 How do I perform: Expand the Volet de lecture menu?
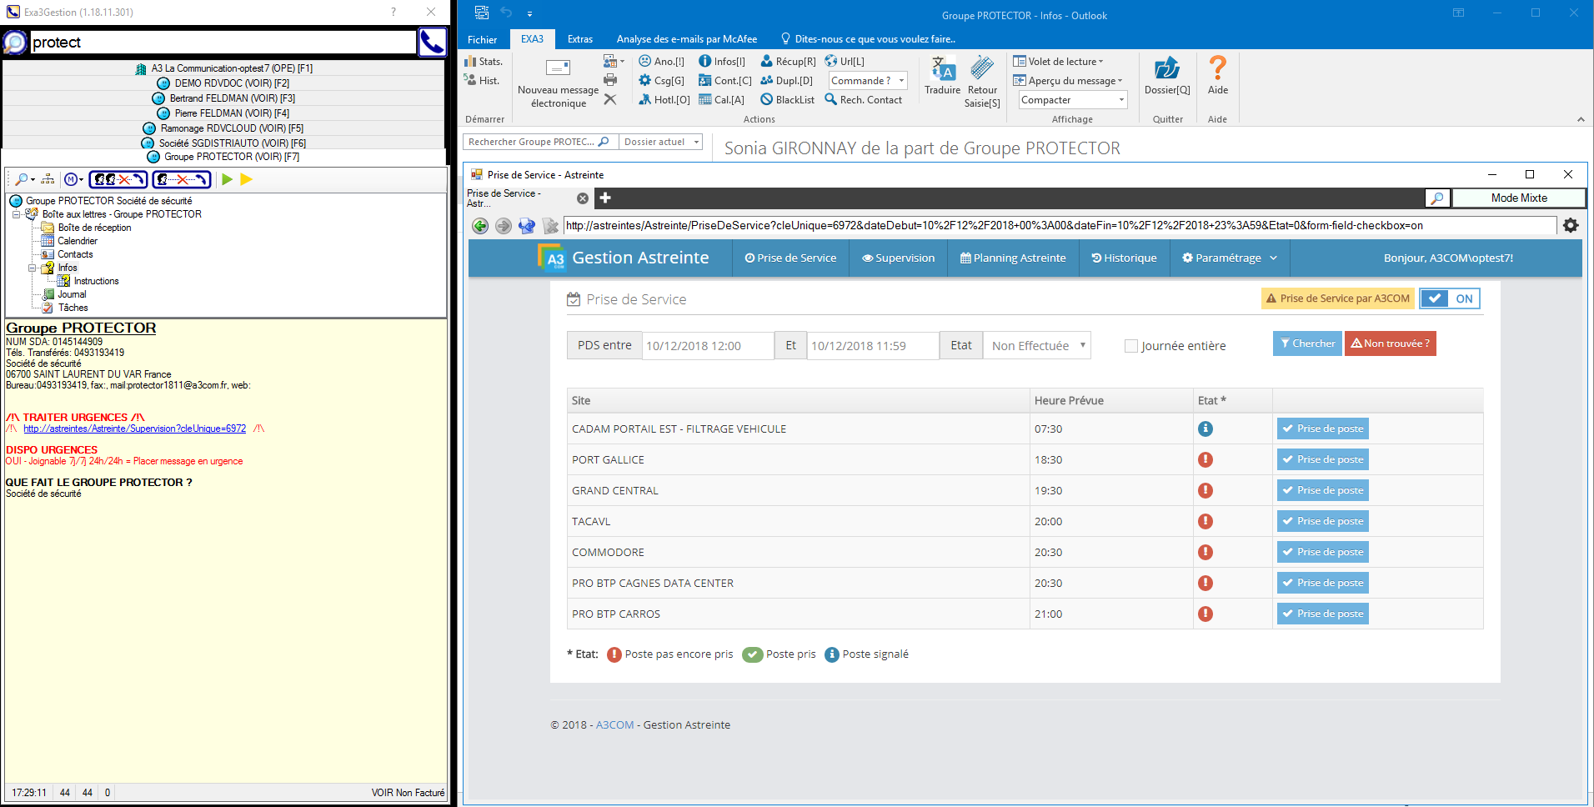(1058, 62)
